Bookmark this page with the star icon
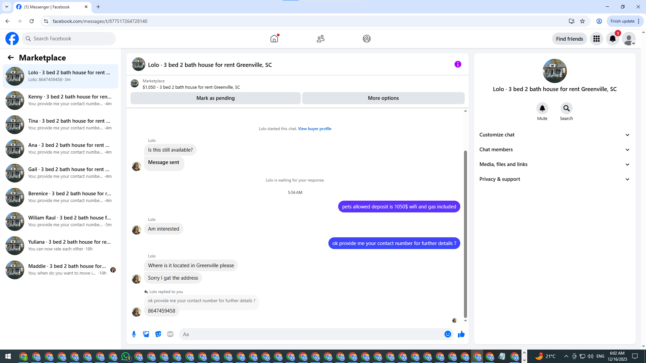 coord(582,21)
